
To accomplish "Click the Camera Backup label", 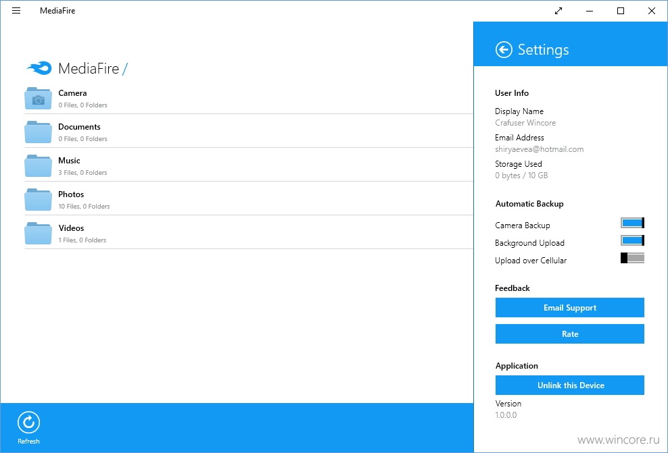I will click(523, 225).
